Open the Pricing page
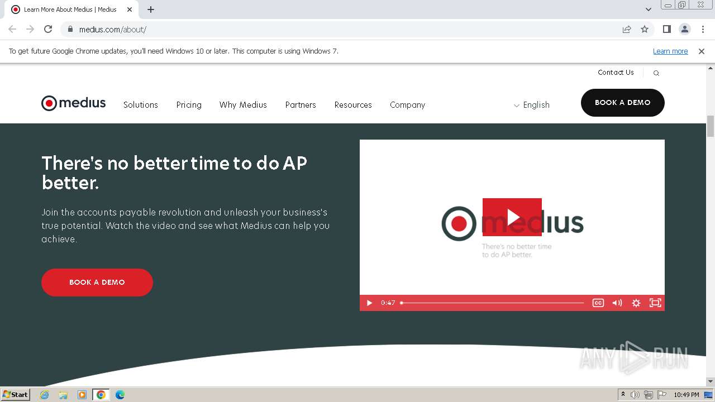The height and width of the screenshot is (402, 715). (x=189, y=105)
